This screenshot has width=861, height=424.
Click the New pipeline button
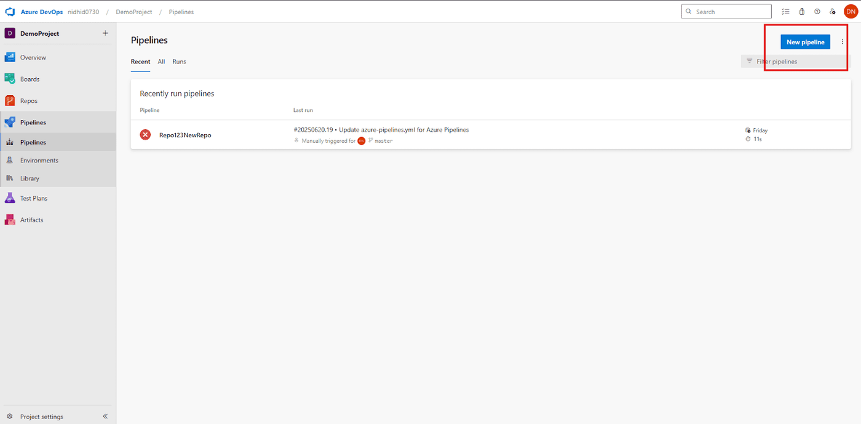click(x=805, y=42)
